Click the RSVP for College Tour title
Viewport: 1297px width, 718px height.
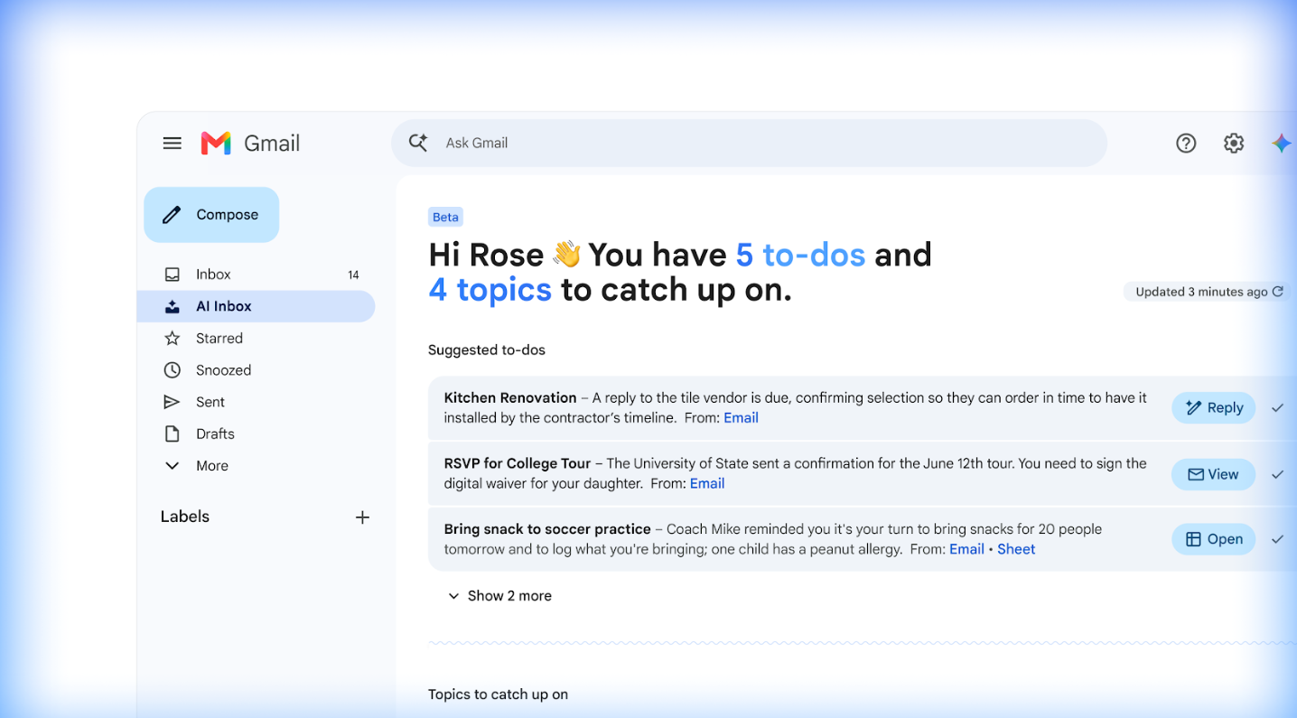pos(518,463)
